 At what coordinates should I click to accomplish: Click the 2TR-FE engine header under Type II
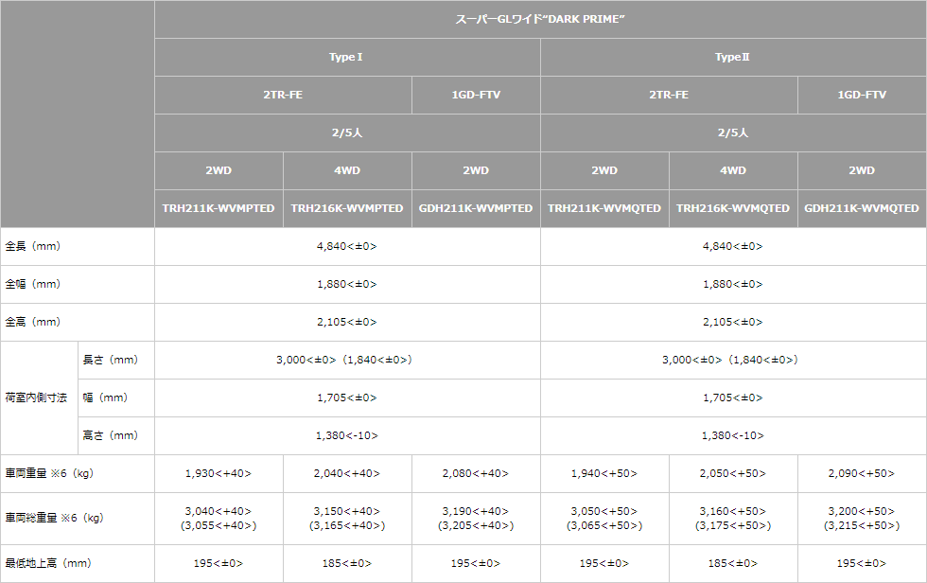pyautogui.click(x=670, y=95)
